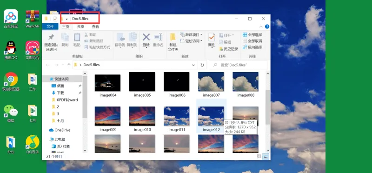Open 腾讯QQ desktop shortcut
372x173 pixels.
11,50
